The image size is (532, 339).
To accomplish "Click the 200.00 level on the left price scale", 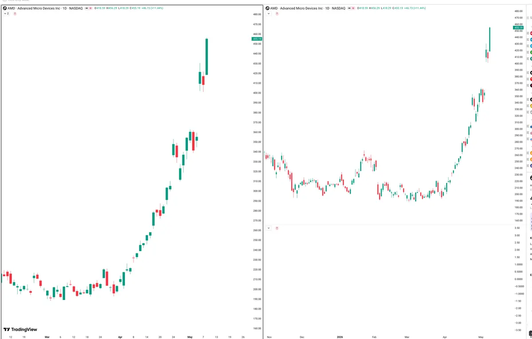I will [x=257, y=289].
